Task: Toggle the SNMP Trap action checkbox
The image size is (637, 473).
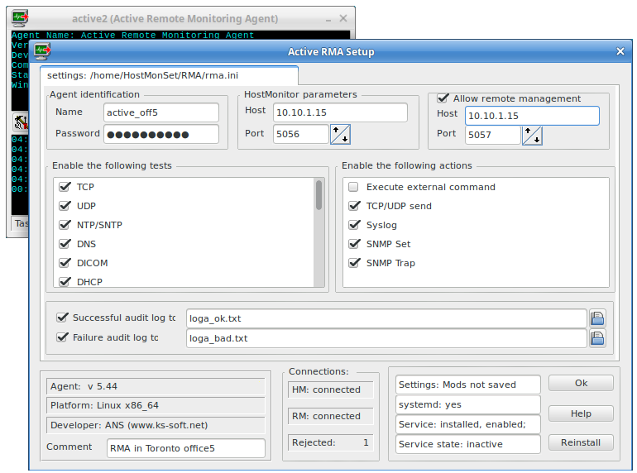Action: pyautogui.click(x=354, y=263)
